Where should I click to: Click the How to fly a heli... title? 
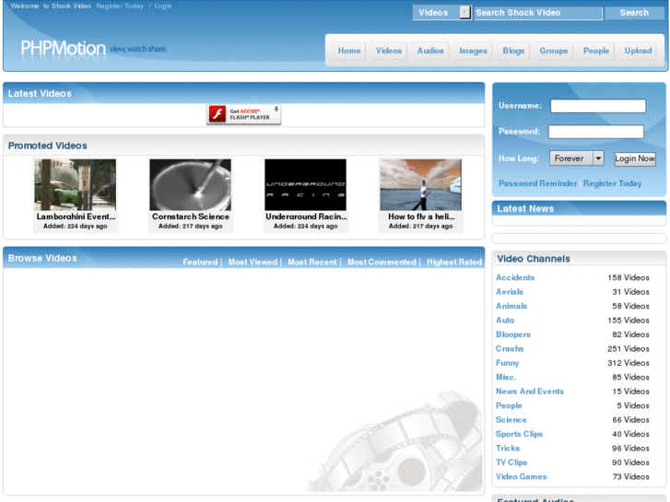[421, 216]
